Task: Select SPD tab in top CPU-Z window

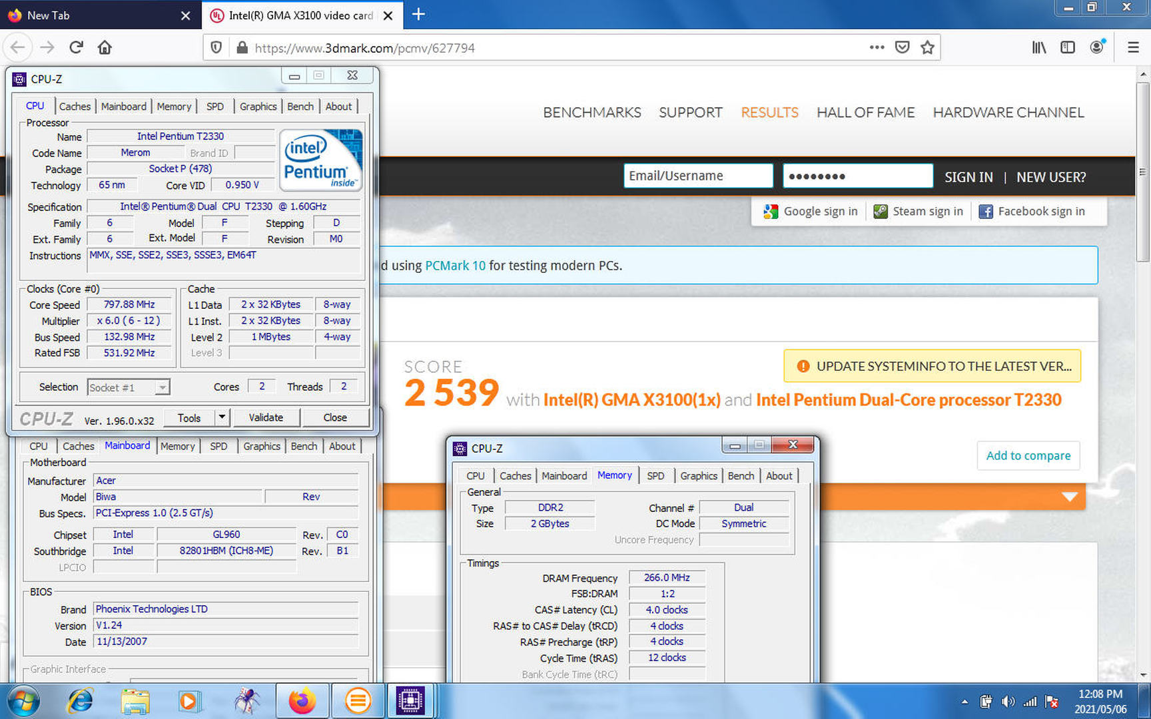Action: pyautogui.click(x=214, y=107)
